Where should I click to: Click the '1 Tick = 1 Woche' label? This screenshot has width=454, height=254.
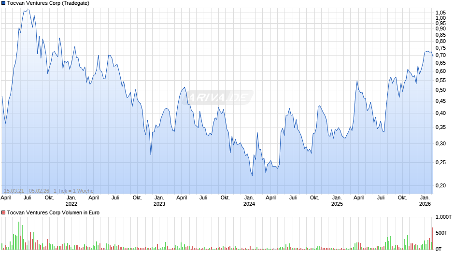73,191
